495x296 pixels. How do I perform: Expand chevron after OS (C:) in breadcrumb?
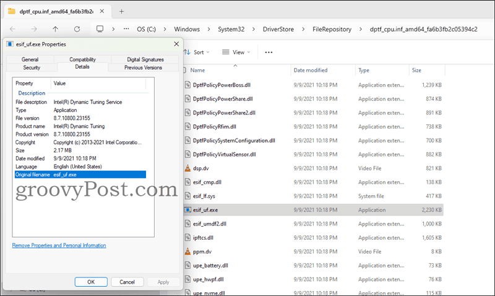(165, 29)
